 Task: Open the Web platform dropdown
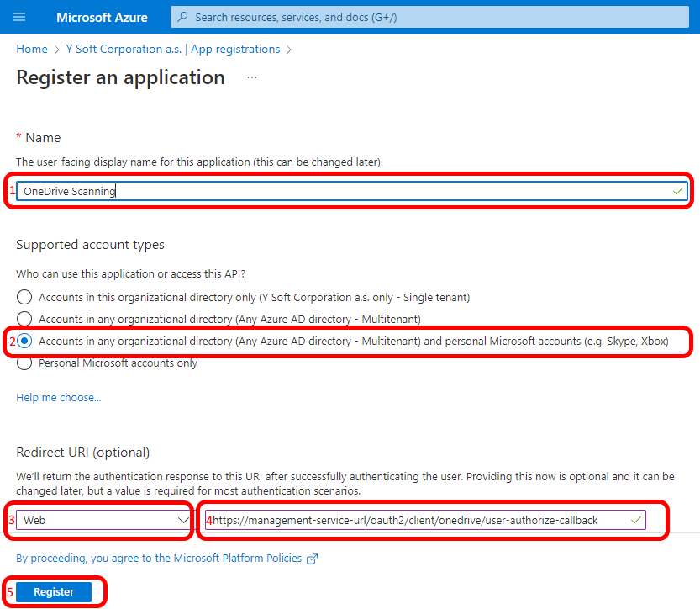click(101, 520)
